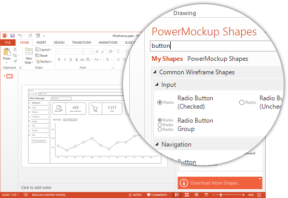Click the Cut scissors icon
This screenshot has width=288, height=198.
[15, 49]
